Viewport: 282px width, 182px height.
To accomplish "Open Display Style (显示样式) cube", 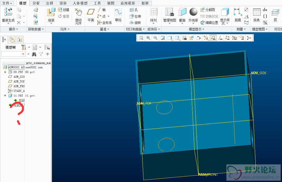I will 225,12.
